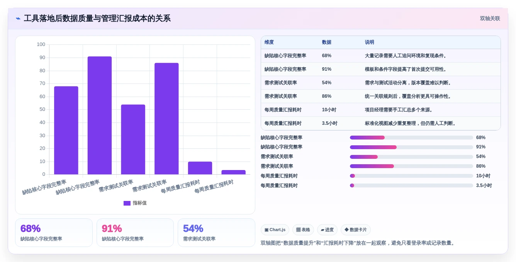The width and height of the screenshot is (516, 262).
Task: Click the Chart.js chip
Action: pyautogui.click(x=275, y=230)
